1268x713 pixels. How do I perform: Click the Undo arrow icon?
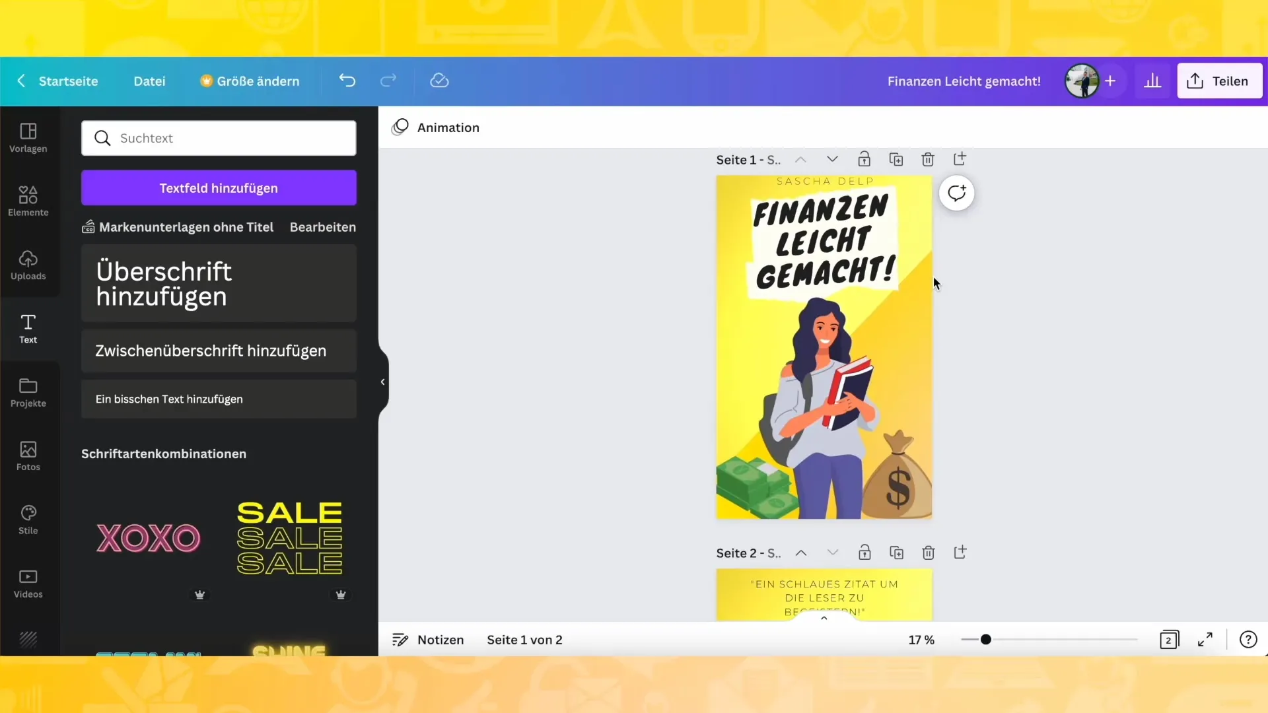coord(347,80)
